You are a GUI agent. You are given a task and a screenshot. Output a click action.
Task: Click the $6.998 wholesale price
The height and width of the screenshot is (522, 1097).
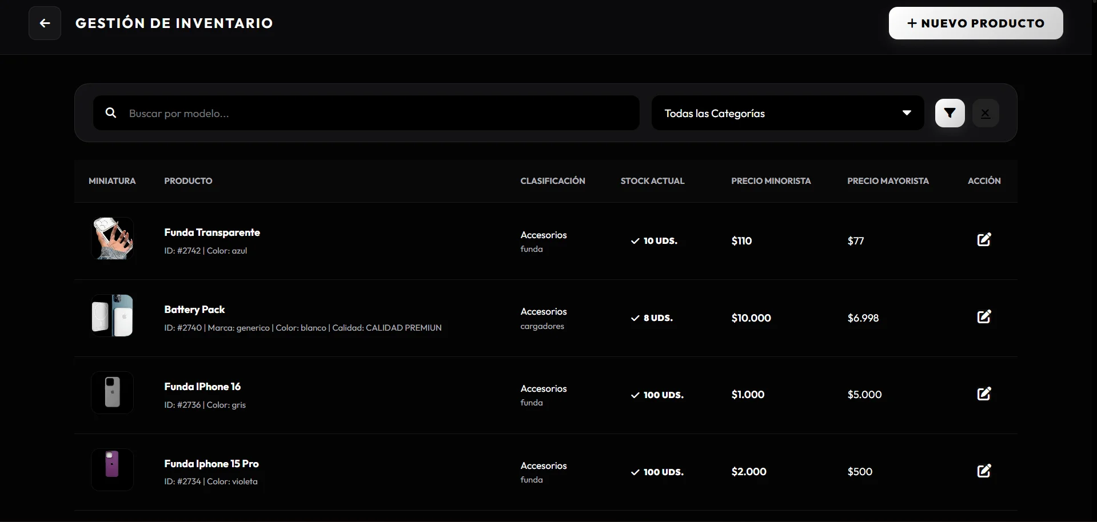(863, 318)
